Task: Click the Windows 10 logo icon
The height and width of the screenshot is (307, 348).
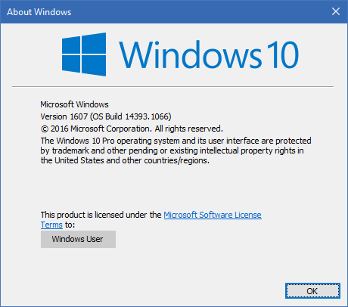Action: 84,54
